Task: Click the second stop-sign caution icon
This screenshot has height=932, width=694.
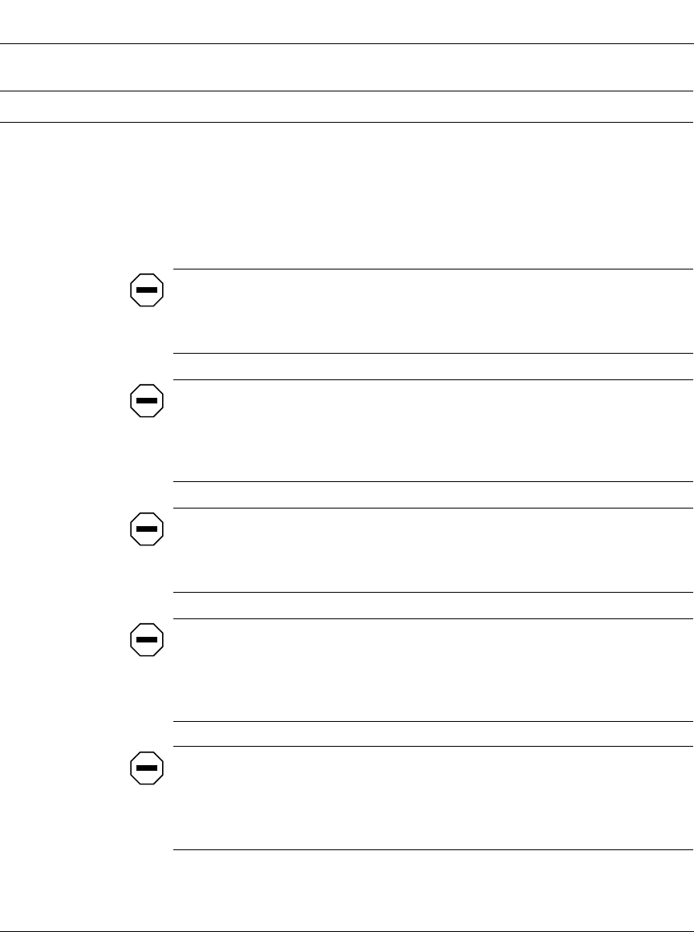Action: pyautogui.click(x=147, y=399)
